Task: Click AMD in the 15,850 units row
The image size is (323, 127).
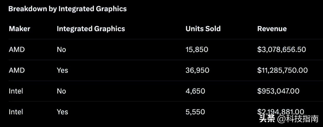Action: (17, 49)
